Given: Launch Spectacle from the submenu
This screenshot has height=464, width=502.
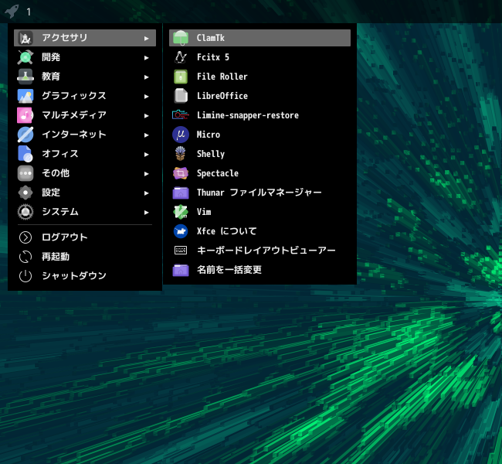Looking at the screenshot, I should 259,173.
